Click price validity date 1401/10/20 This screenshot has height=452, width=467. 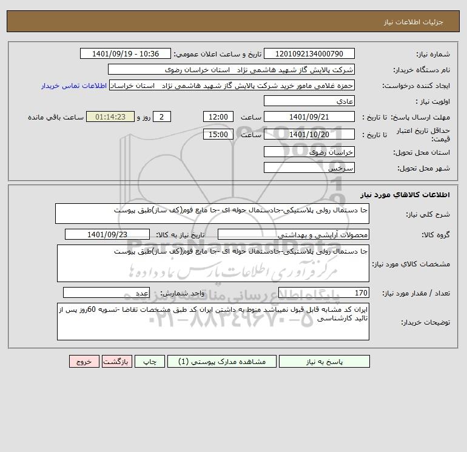[309, 134]
